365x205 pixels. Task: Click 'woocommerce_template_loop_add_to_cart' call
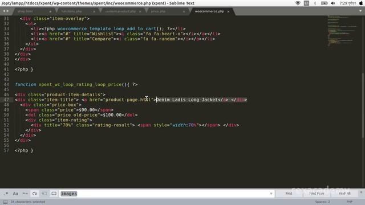(107, 29)
